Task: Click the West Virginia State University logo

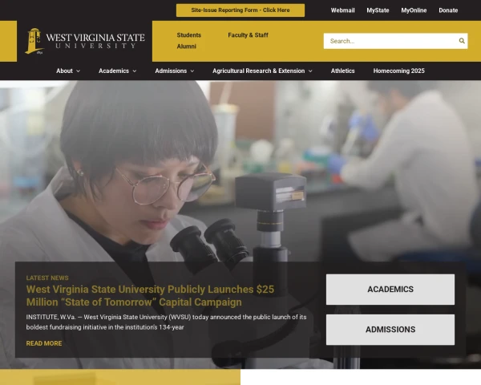Action: 85,41
